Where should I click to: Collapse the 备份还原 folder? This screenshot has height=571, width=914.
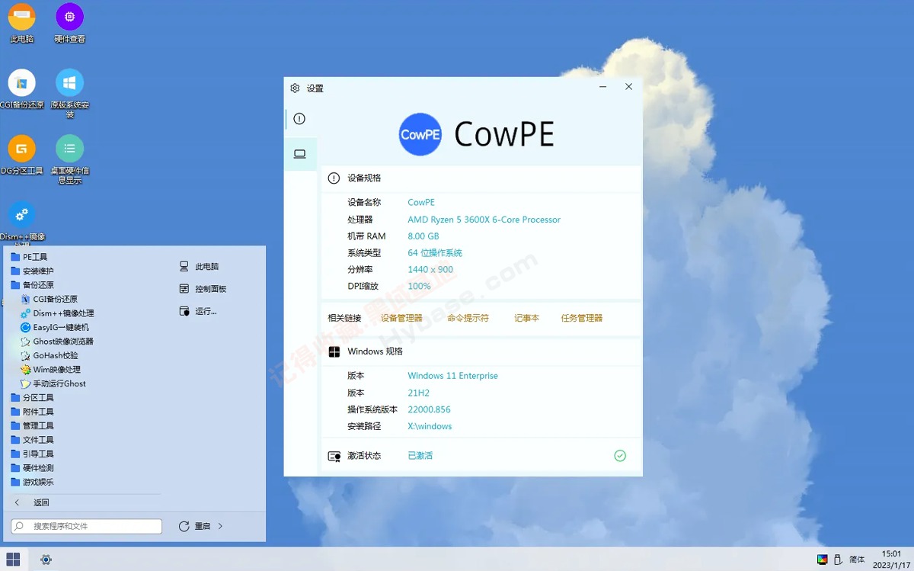[x=32, y=285]
